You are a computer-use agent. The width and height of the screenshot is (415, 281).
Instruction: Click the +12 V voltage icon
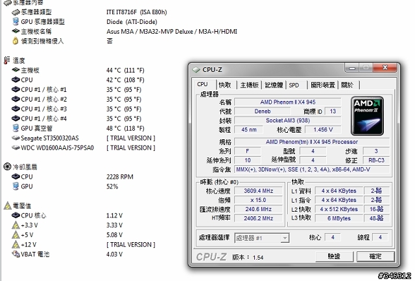coord(16,245)
